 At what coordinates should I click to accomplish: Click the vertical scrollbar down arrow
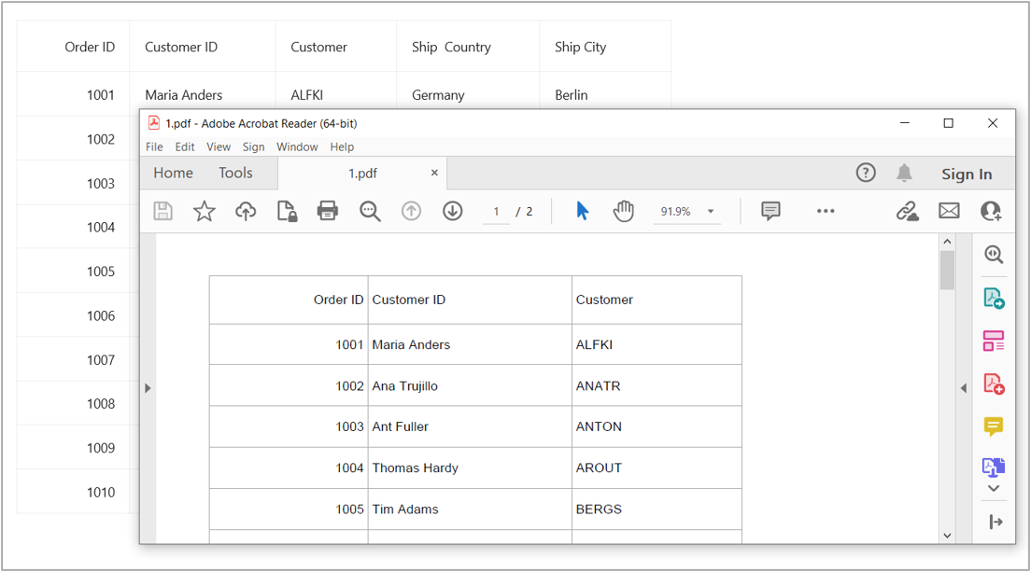[947, 535]
